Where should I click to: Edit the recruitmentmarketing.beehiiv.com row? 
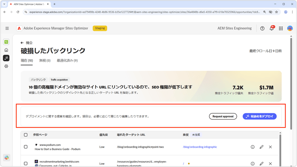[x=261, y=163]
